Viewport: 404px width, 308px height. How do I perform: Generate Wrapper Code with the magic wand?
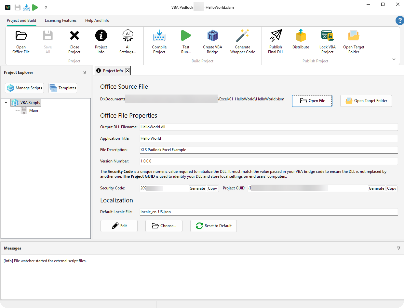242,41
